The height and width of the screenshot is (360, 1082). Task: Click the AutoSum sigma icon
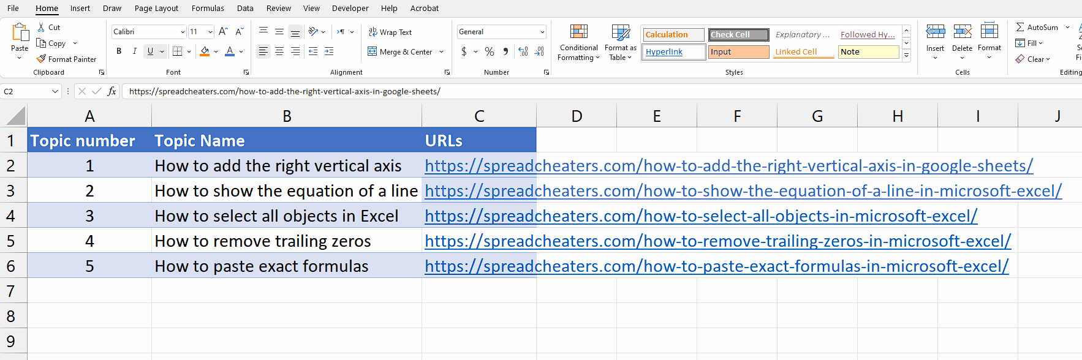(1020, 28)
